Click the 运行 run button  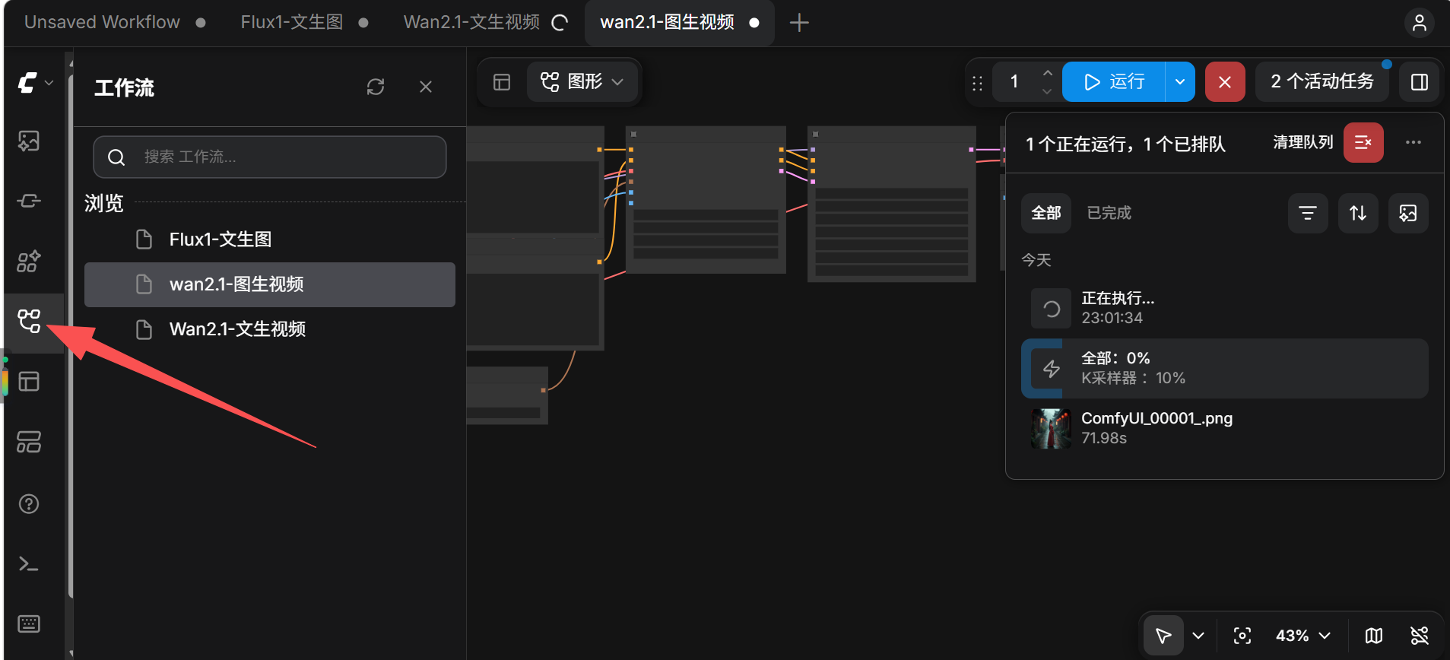tap(1114, 81)
